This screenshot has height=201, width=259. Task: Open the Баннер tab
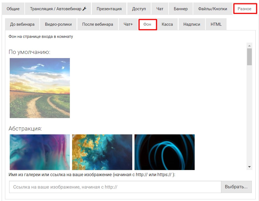point(181,9)
